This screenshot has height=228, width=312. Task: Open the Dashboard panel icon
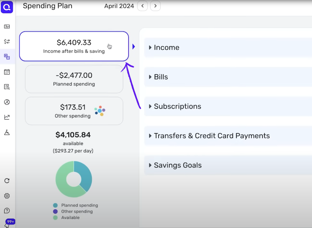click(7, 26)
